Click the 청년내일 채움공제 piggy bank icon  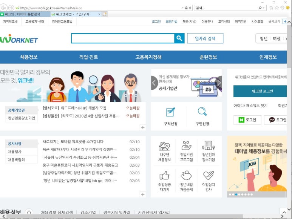coord(186,175)
